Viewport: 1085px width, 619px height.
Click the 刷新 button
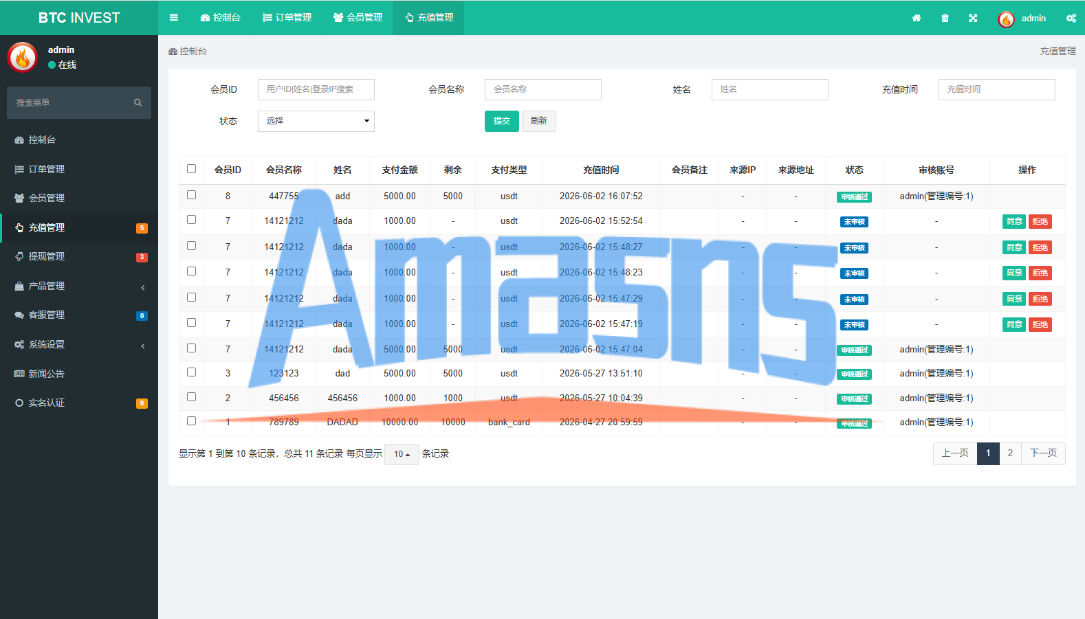coord(539,121)
